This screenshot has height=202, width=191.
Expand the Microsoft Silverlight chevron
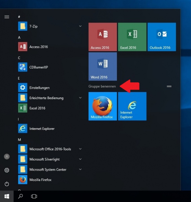[80, 159]
